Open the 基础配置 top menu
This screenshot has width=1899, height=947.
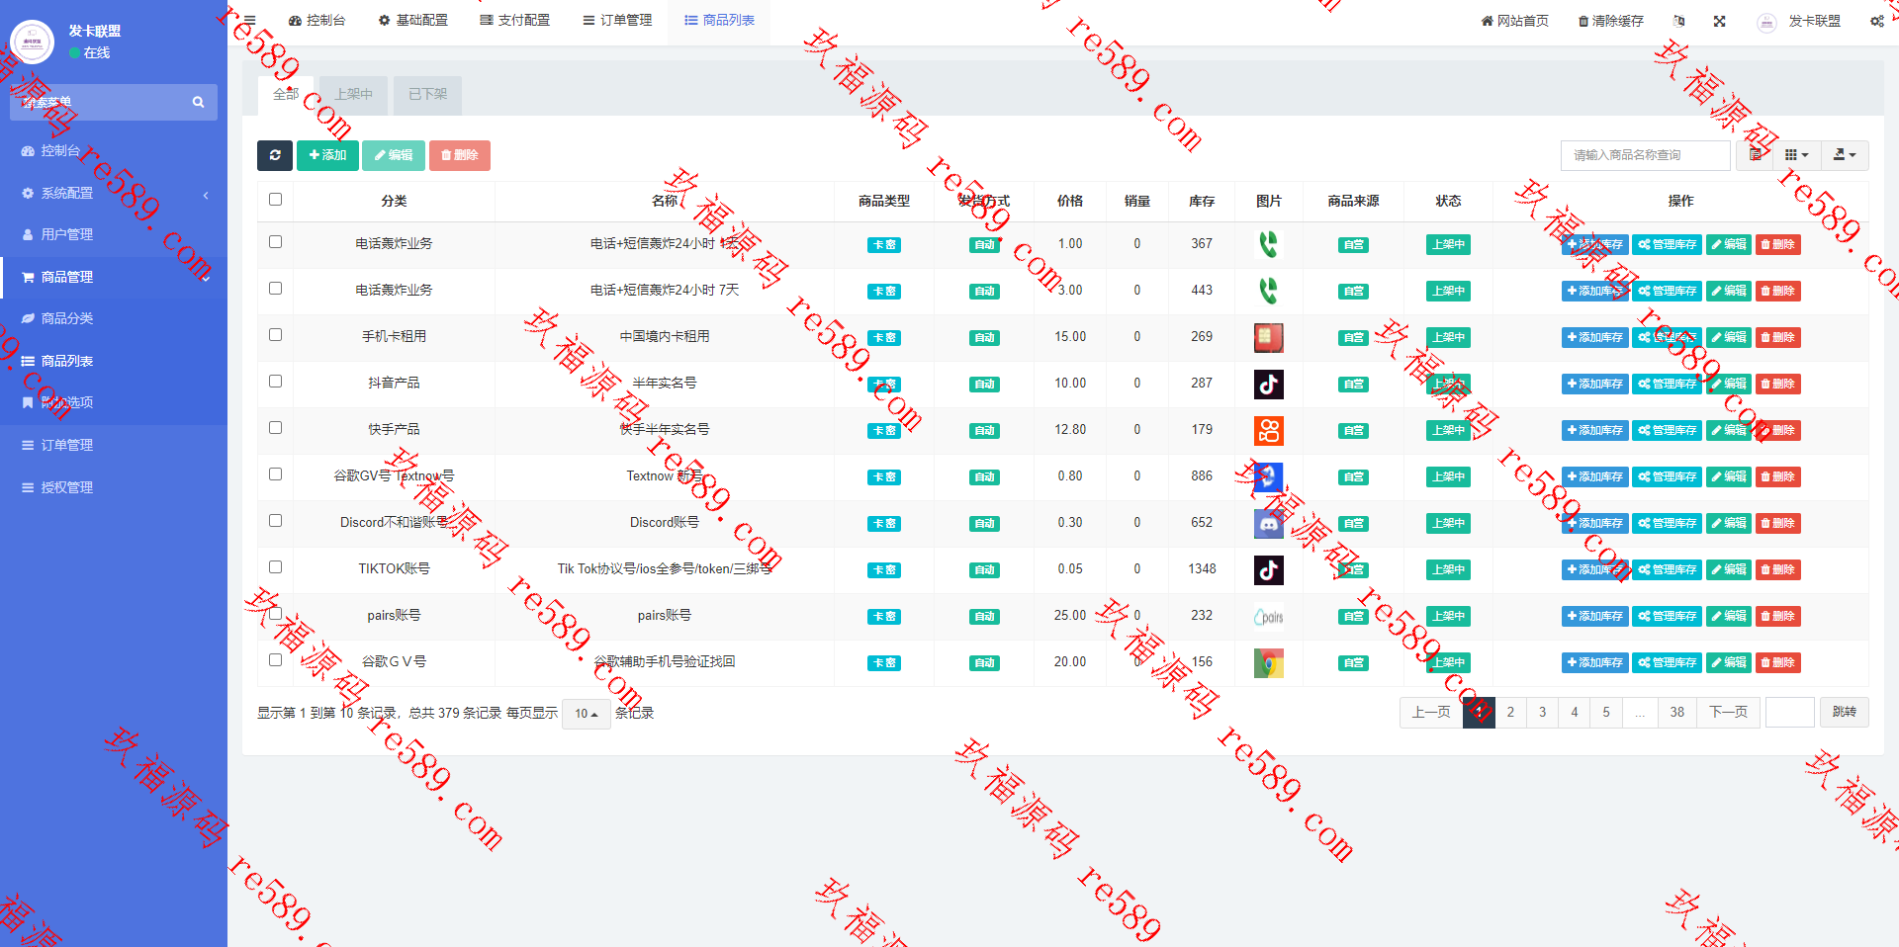(x=413, y=21)
